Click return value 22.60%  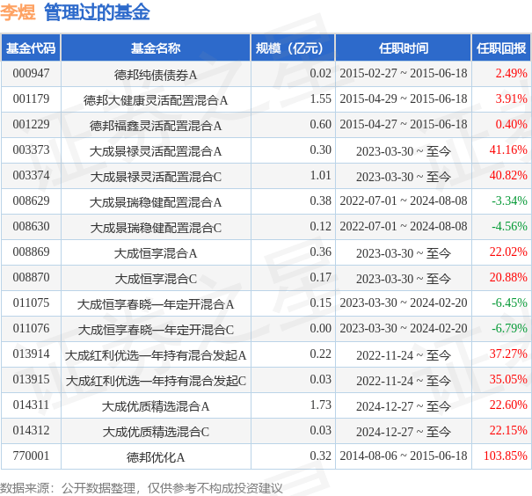508,405
